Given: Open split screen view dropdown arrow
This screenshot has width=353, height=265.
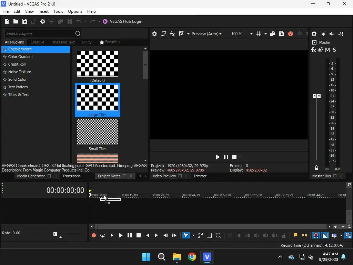Looking at the screenshot, I should pos(188,34).
